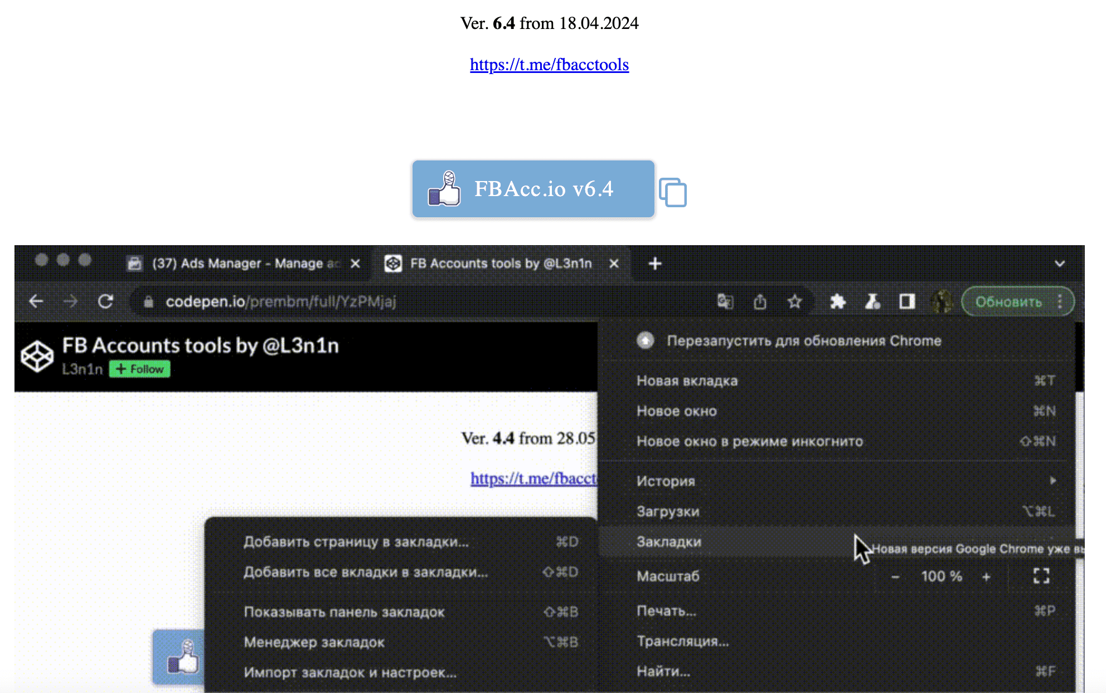Follow L3n1n on CodePen

(x=139, y=369)
